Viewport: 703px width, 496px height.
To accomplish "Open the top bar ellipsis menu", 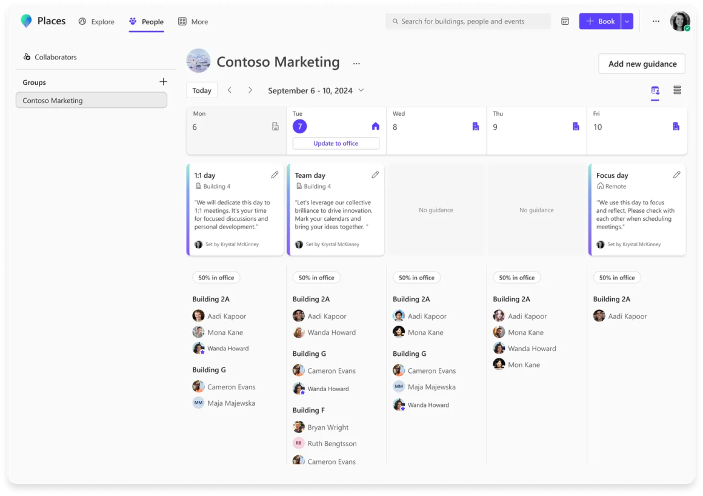I will pos(656,21).
